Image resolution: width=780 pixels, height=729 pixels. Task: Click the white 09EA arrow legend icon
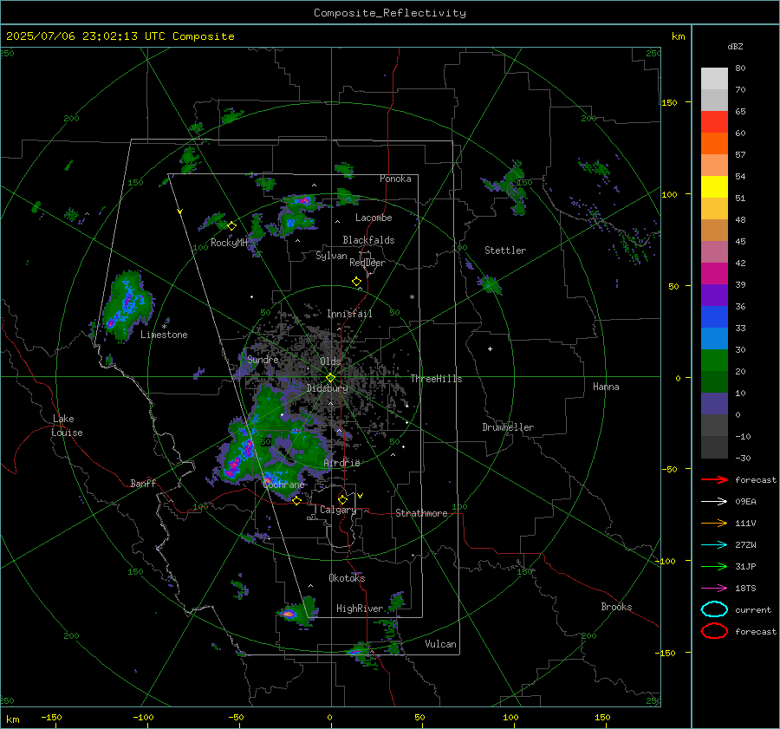[x=714, y=502]
